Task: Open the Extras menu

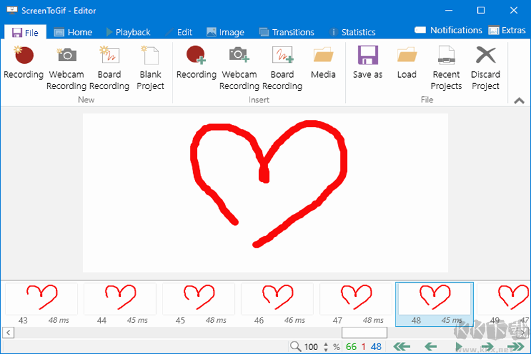Action: (506, 30)
